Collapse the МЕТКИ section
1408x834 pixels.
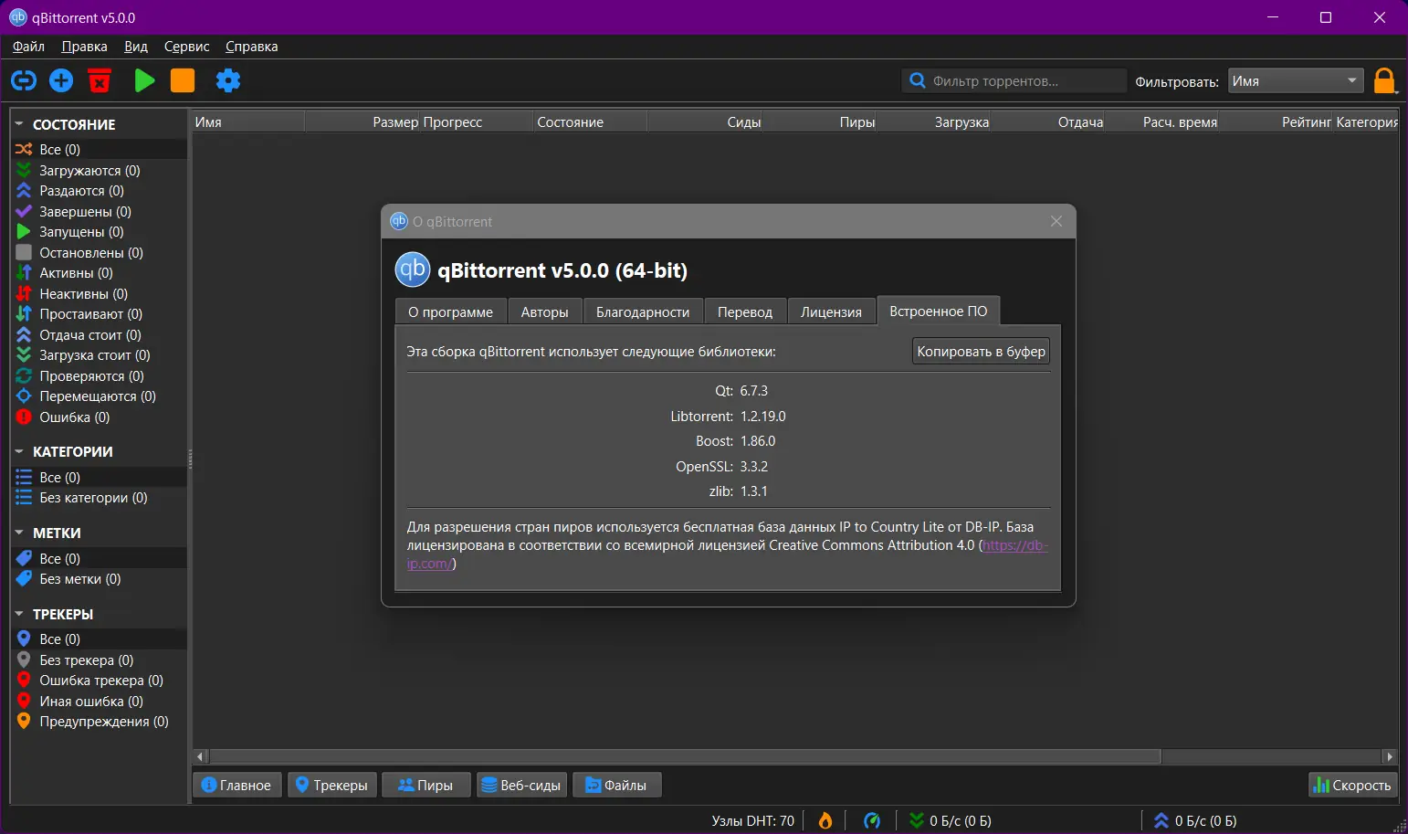pos(19,533)
